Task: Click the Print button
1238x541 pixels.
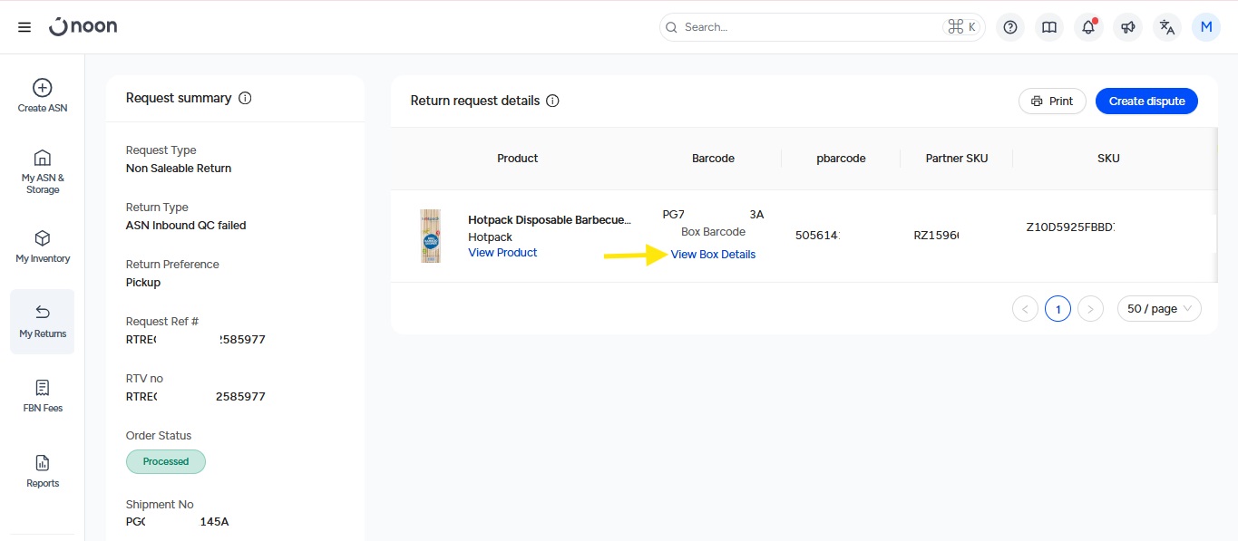Action: pos(1052,101)
